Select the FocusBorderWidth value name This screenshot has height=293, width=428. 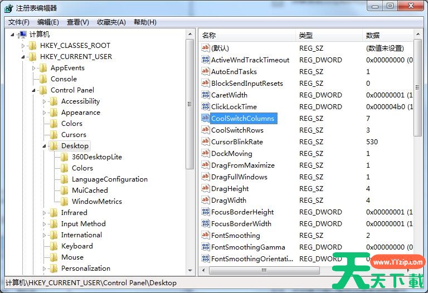point(241,224)
